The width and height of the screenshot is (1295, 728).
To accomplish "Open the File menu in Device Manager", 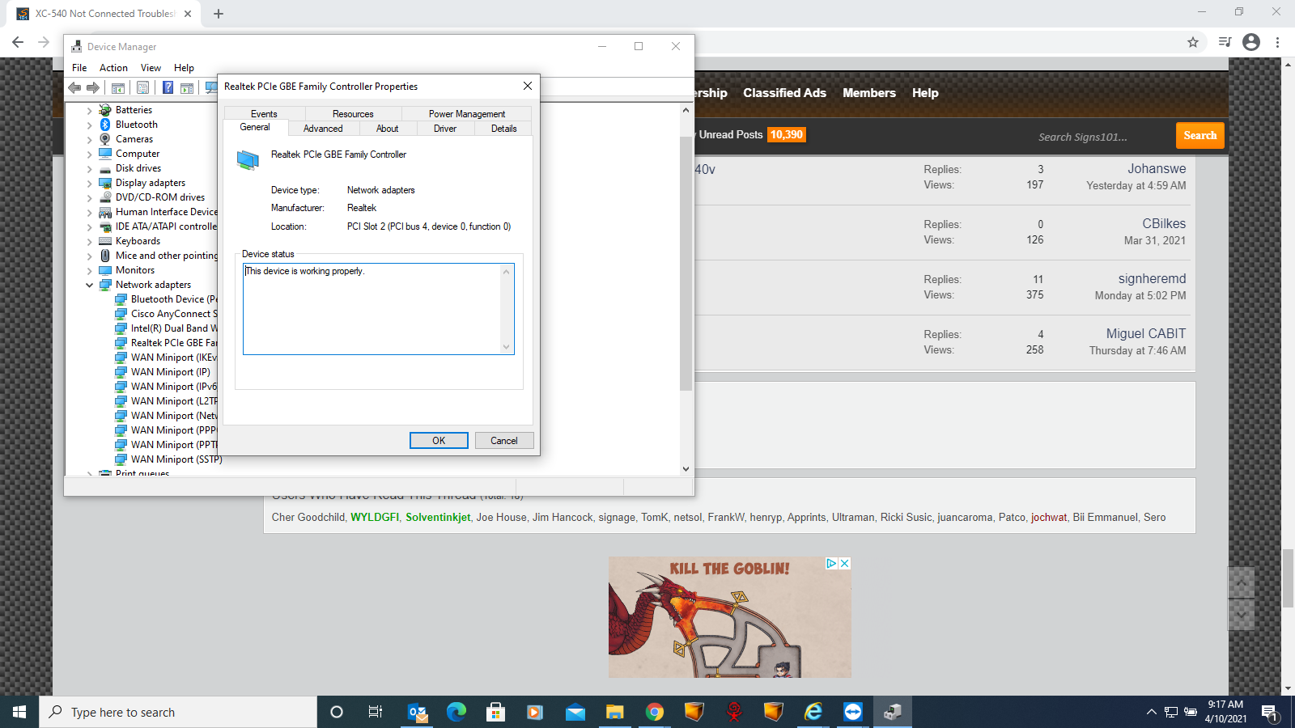I will (79, 68).
